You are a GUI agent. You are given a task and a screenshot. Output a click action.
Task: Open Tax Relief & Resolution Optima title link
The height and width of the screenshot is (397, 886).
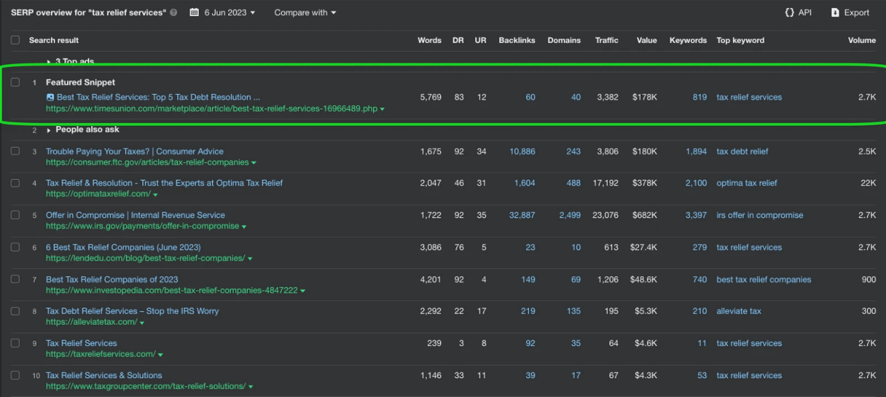[164, 183]
